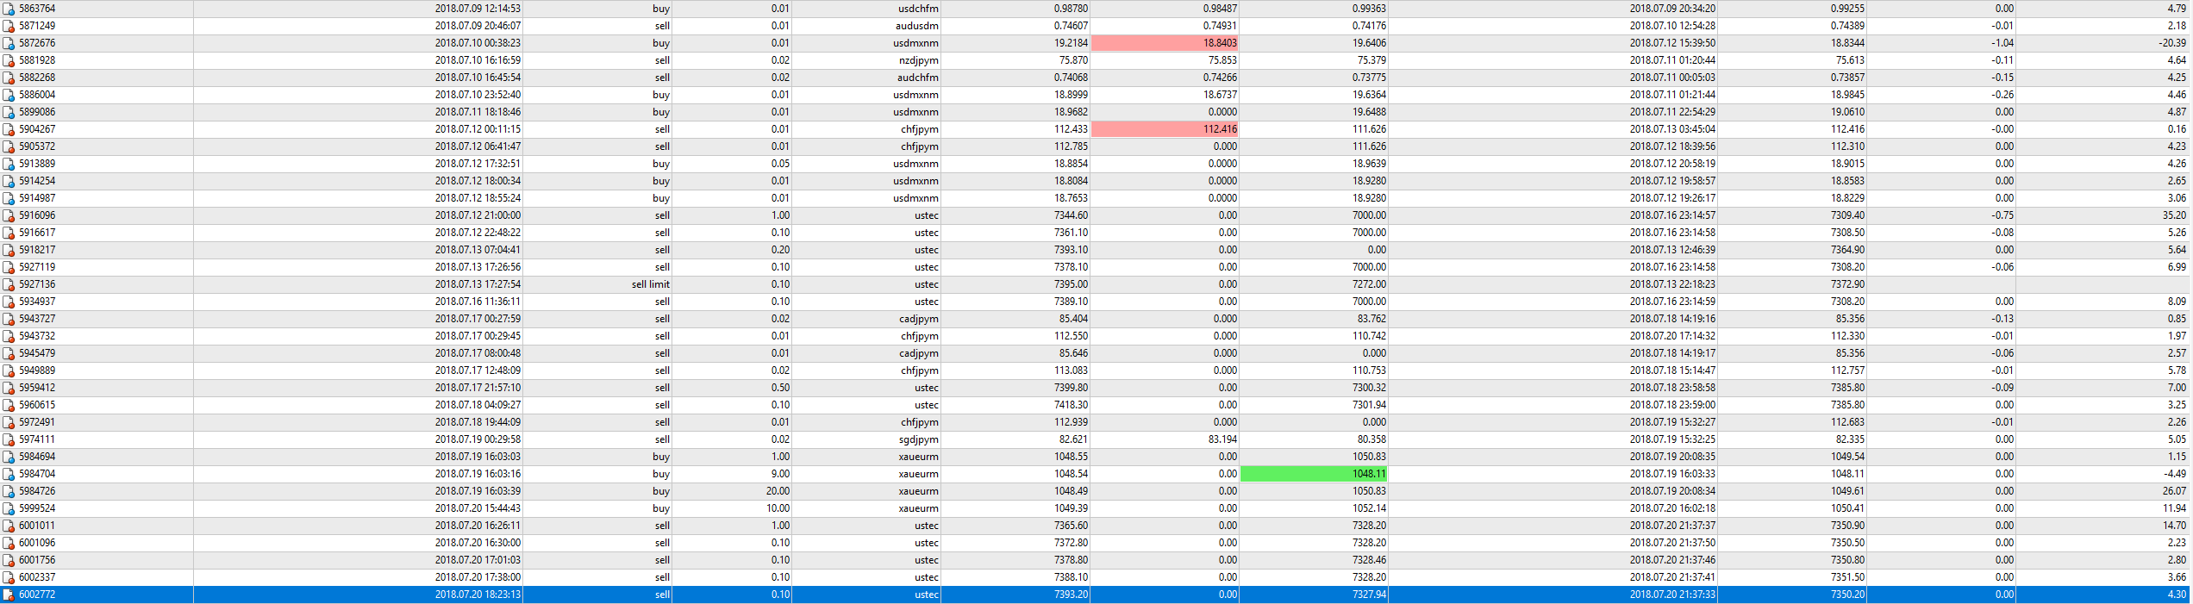Click the order icon for ticket 5934937
Screen dimensions: 2193x604
(9, 302)
